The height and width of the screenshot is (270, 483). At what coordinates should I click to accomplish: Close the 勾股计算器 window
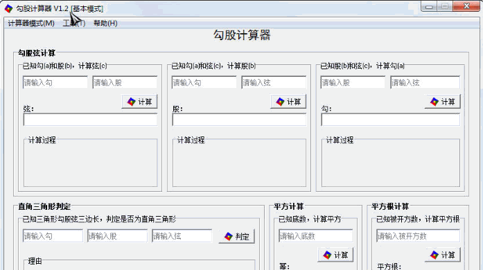466,6
